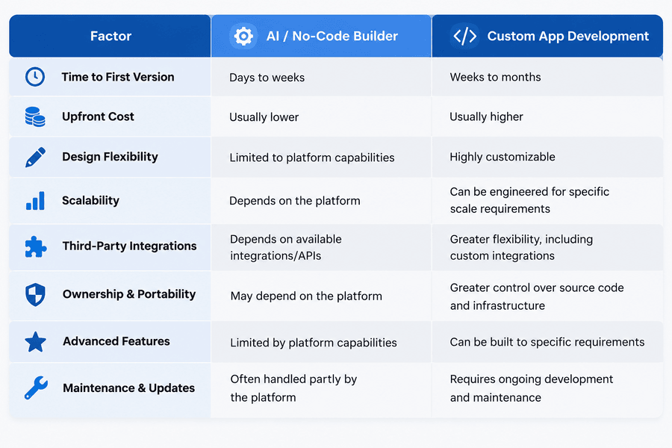Click 'Can be built to specific requirements' cell
672x448 pixels.
click(547, 342)
